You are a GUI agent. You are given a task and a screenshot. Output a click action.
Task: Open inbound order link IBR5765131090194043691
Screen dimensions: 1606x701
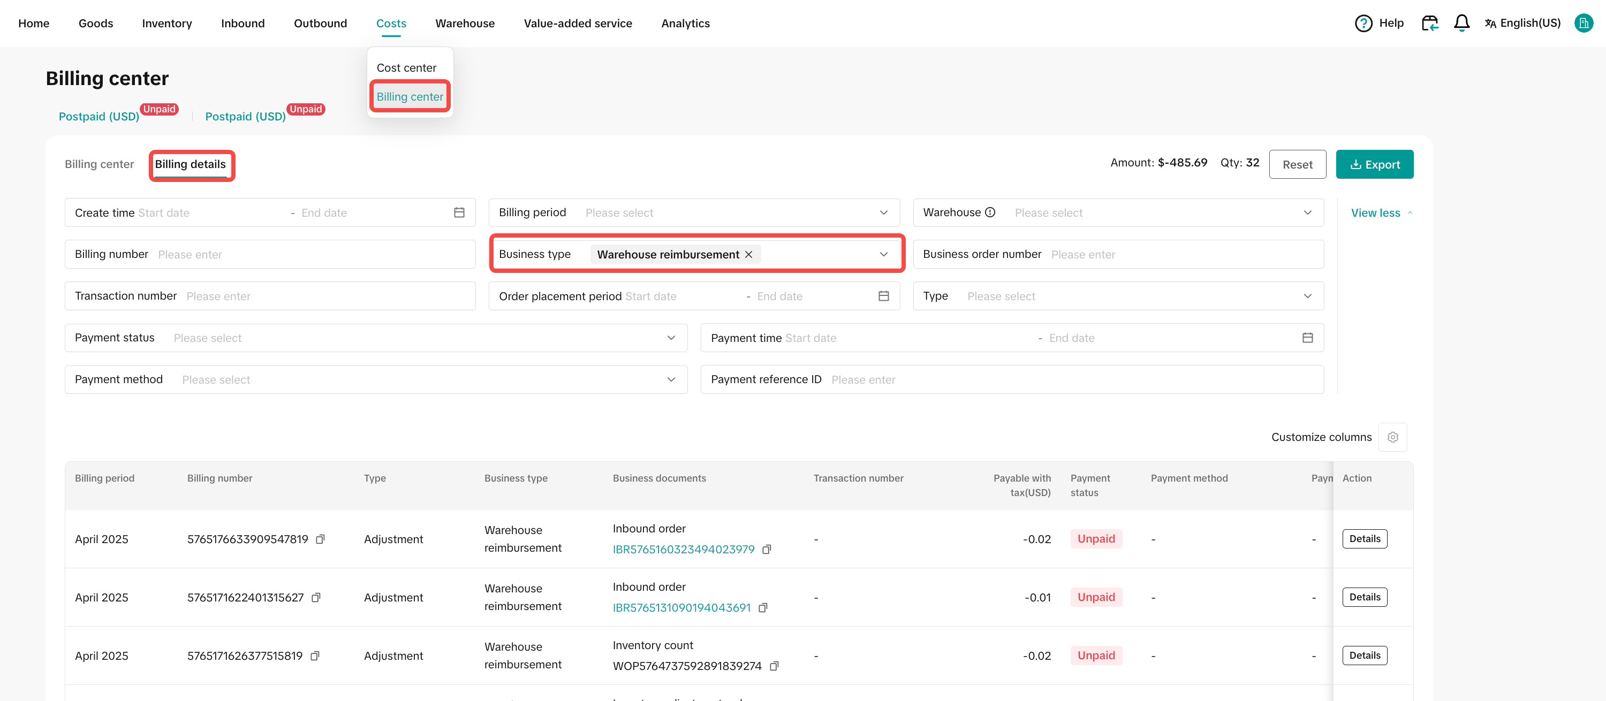point(681,607)
